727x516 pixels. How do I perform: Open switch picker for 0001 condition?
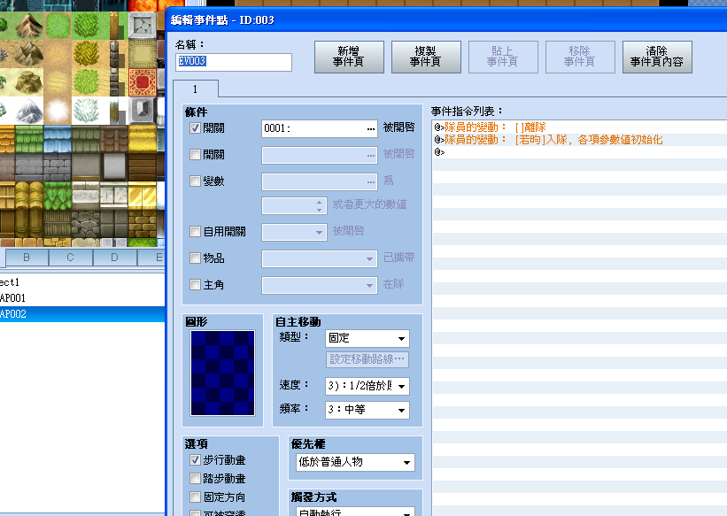pyautogui.click(x=370, y=128)
